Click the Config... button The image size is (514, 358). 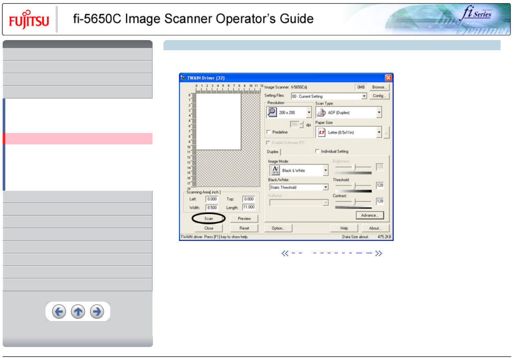(379, 96)
